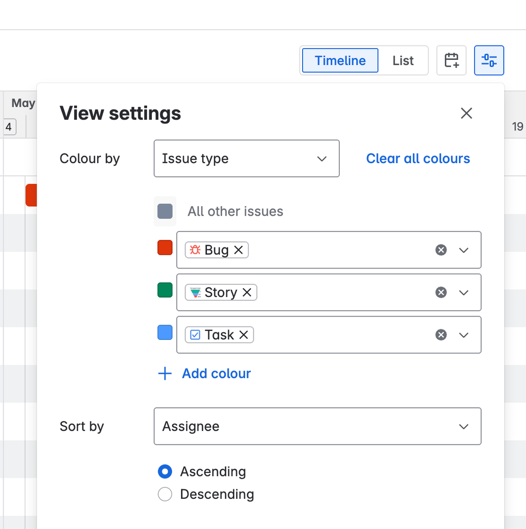Clear the Task colour row selection
The image size is (526, 529).
pyautogui.click(x=441, y=335)
